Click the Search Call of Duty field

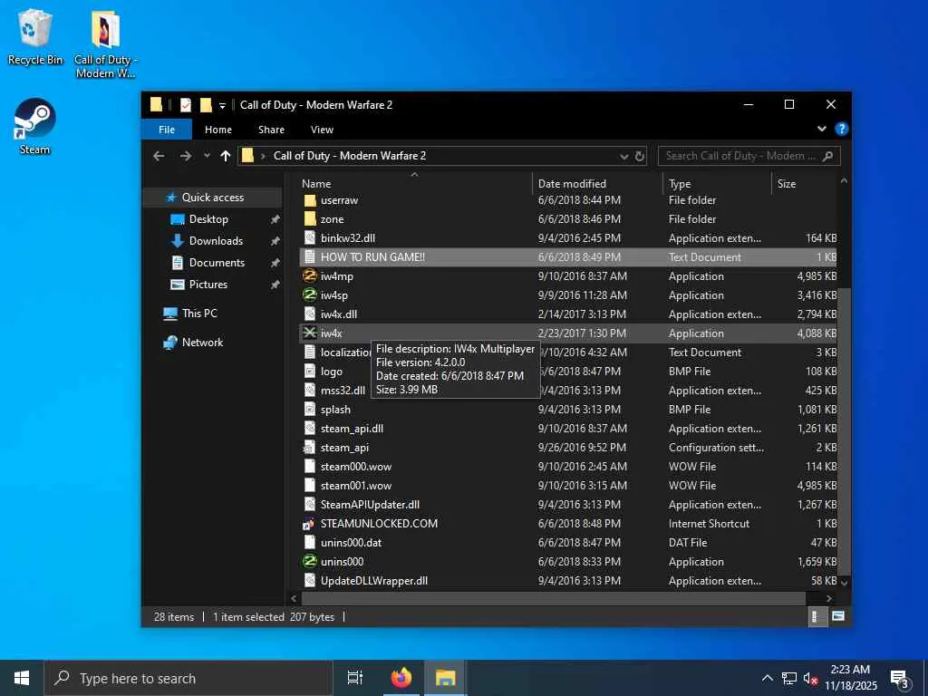[x=749, y=156]
